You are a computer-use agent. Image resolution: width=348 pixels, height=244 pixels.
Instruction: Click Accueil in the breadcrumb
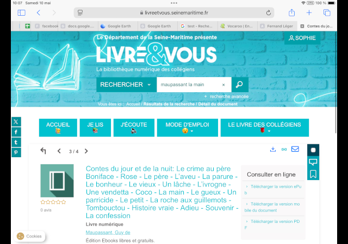pos(133,104)
